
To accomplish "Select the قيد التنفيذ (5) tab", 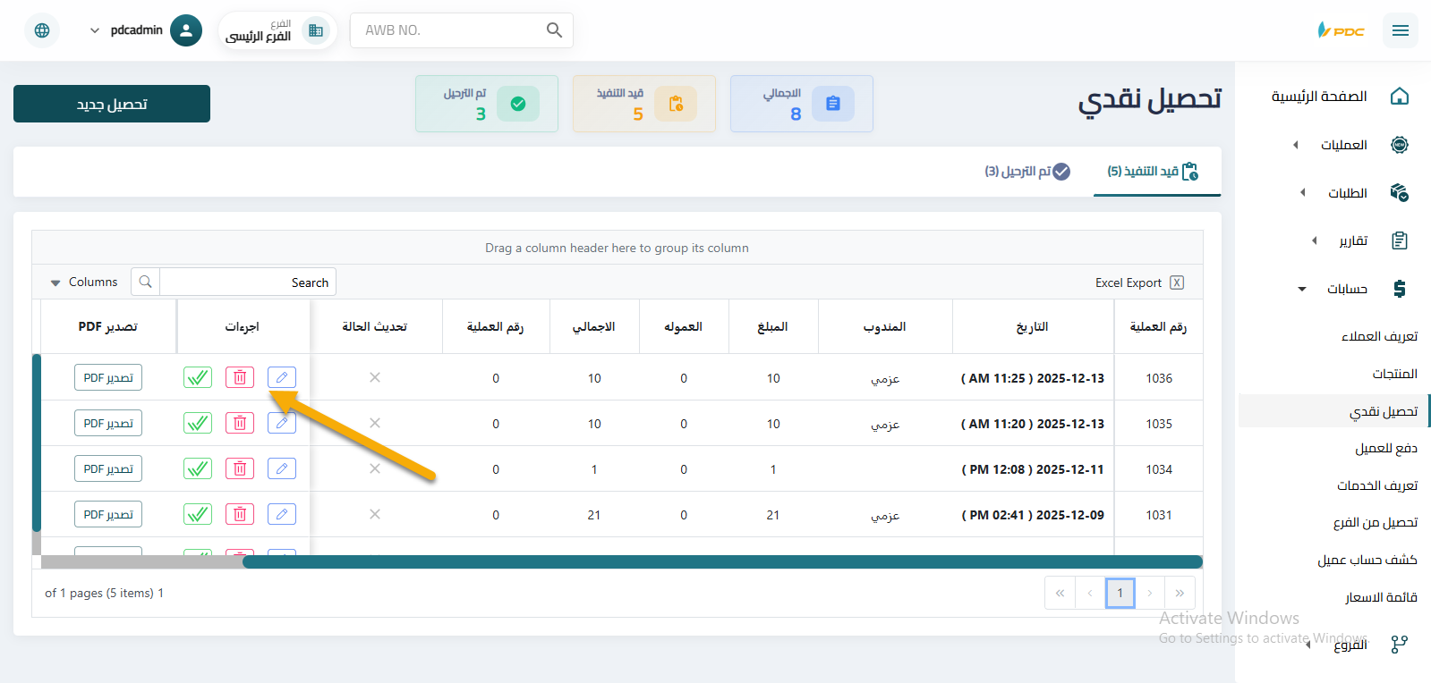I will [x=1153, y=172].
